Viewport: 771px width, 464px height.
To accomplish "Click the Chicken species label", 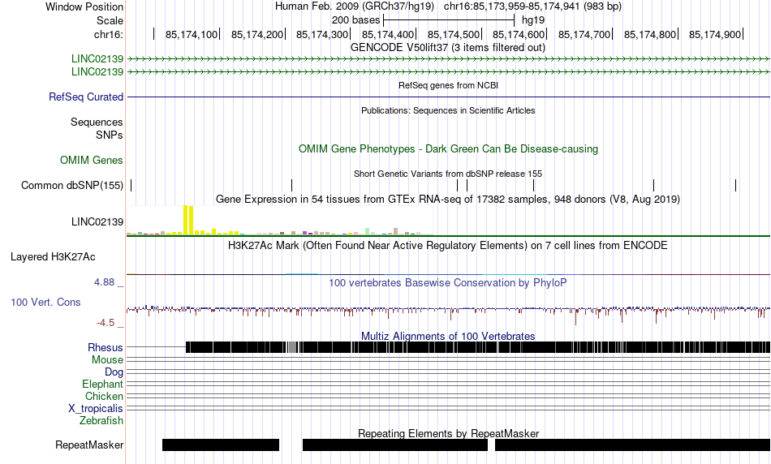I will pos(104,396).
